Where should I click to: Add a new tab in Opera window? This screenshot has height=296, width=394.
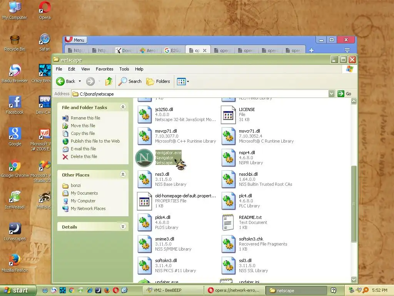[x=311, y=50]
